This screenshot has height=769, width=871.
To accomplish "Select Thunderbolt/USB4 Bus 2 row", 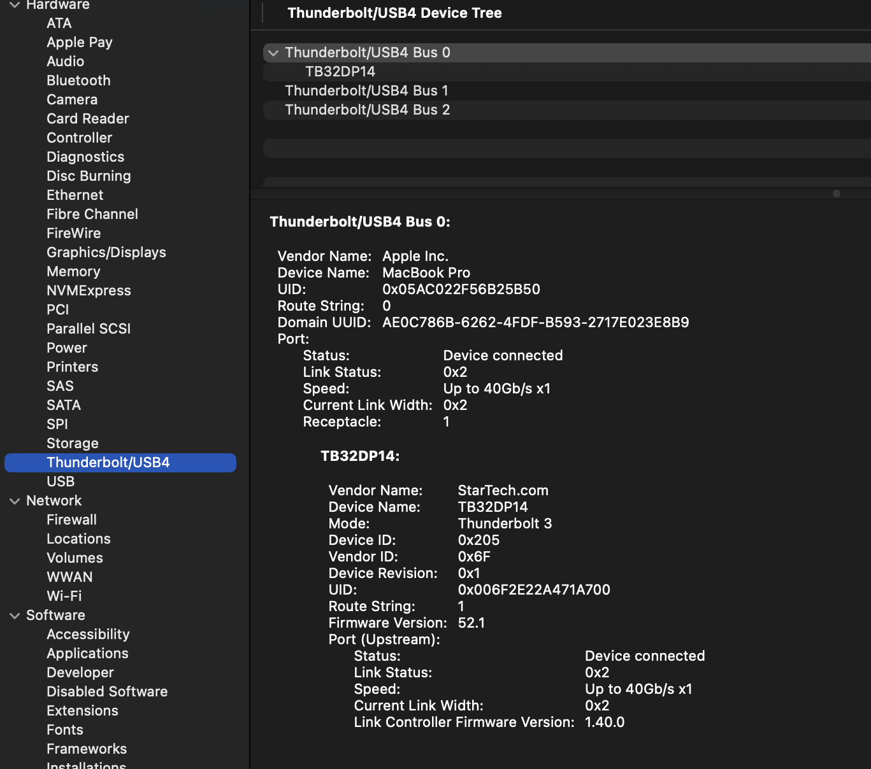I will point(567,110).
